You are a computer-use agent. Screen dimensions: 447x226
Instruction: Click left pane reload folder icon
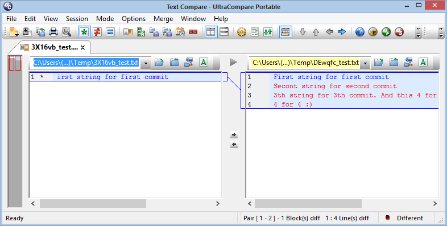[x=175, y=62]
